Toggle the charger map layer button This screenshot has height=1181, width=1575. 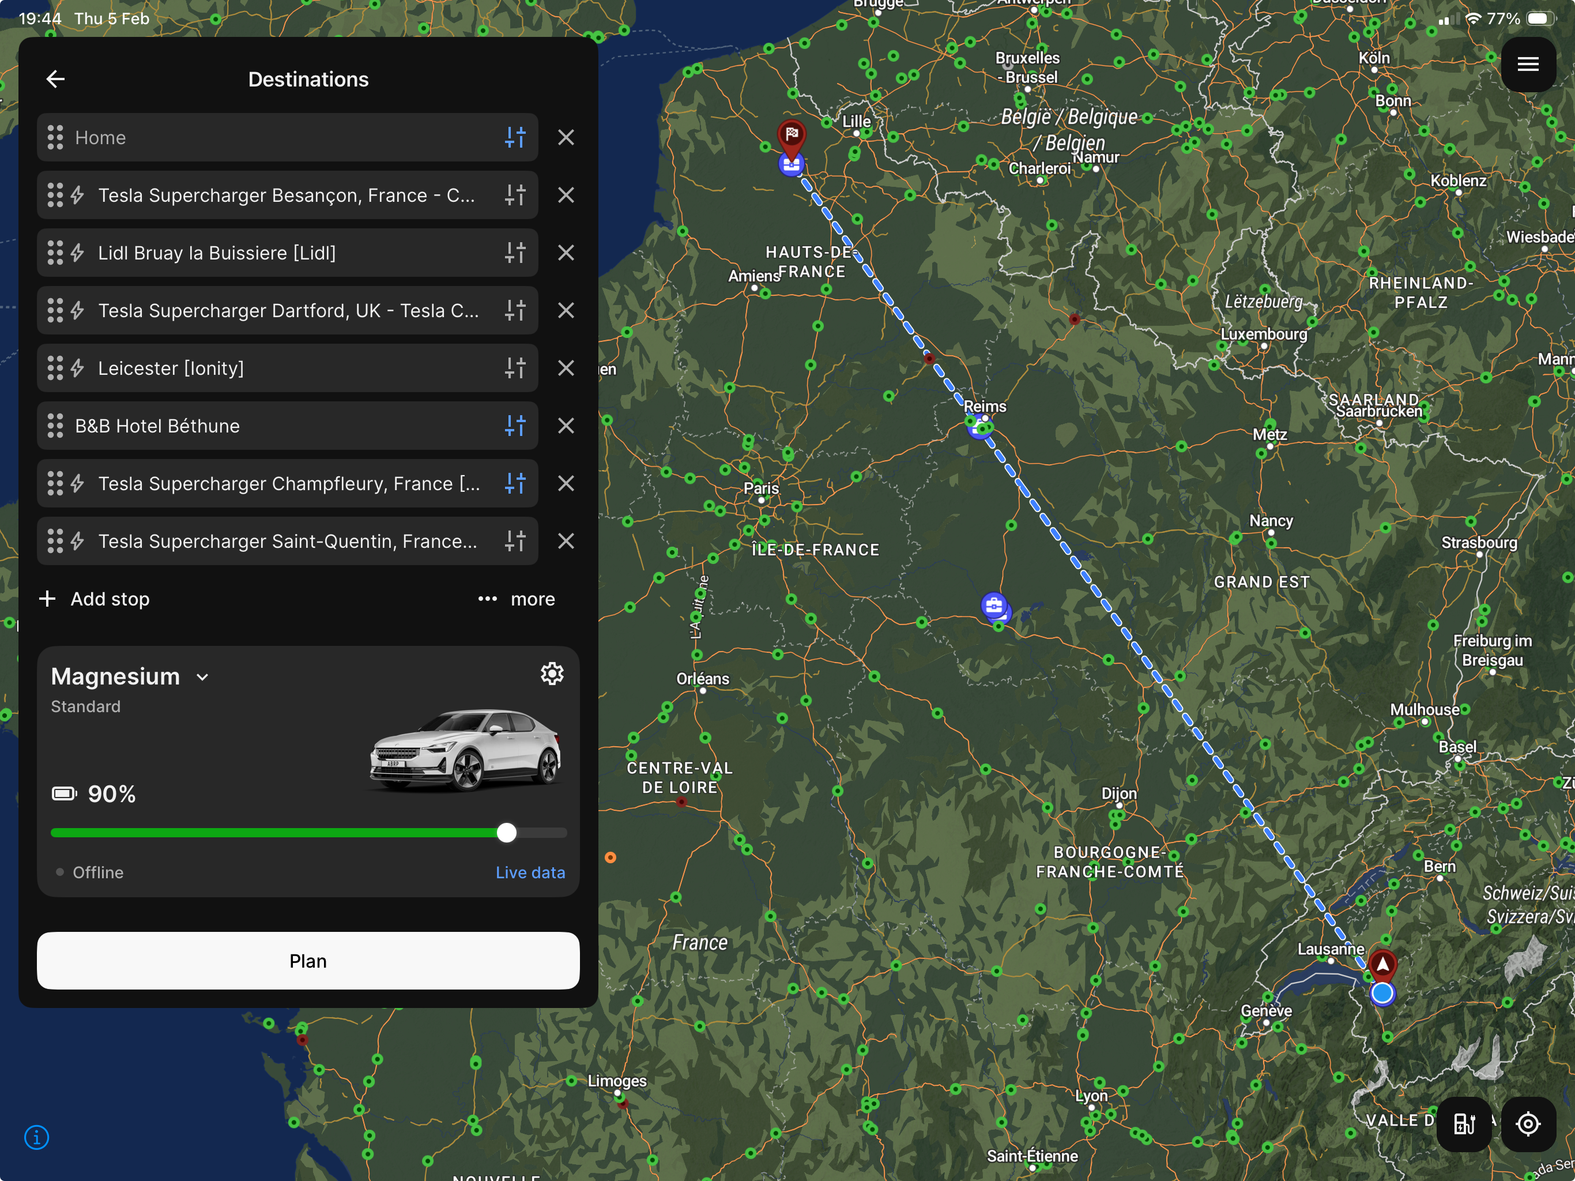(1464, 1124)
